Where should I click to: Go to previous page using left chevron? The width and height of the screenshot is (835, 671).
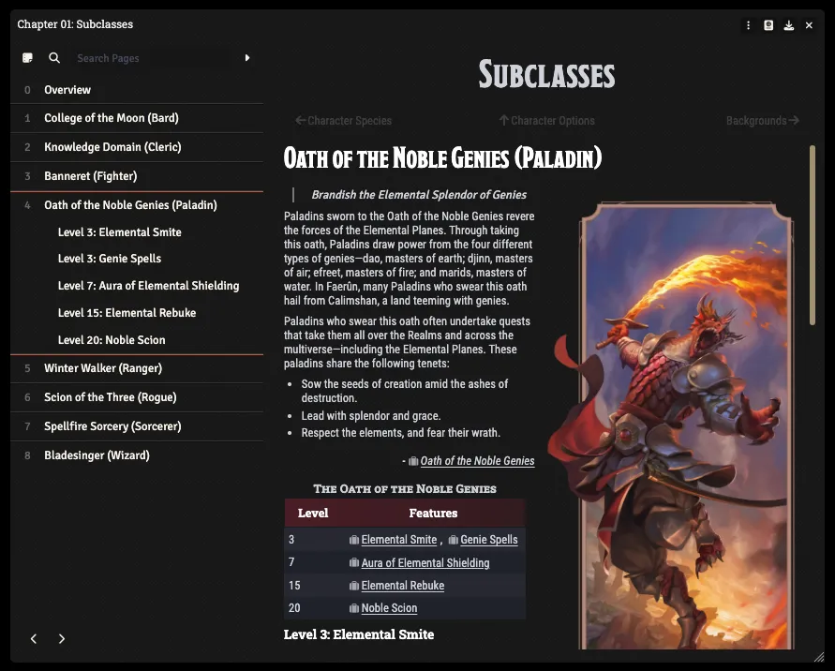pyautogui.click(x=34, y=638)
